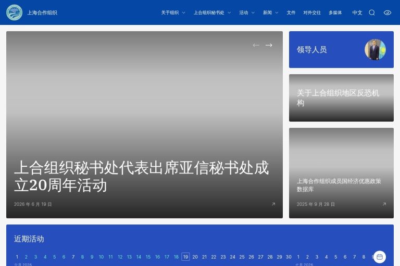Open 上海合作组织成员国经济优惠政策数据库 link
The height and width of the screenshot is (266, 400).
click(x=339, y=185)
